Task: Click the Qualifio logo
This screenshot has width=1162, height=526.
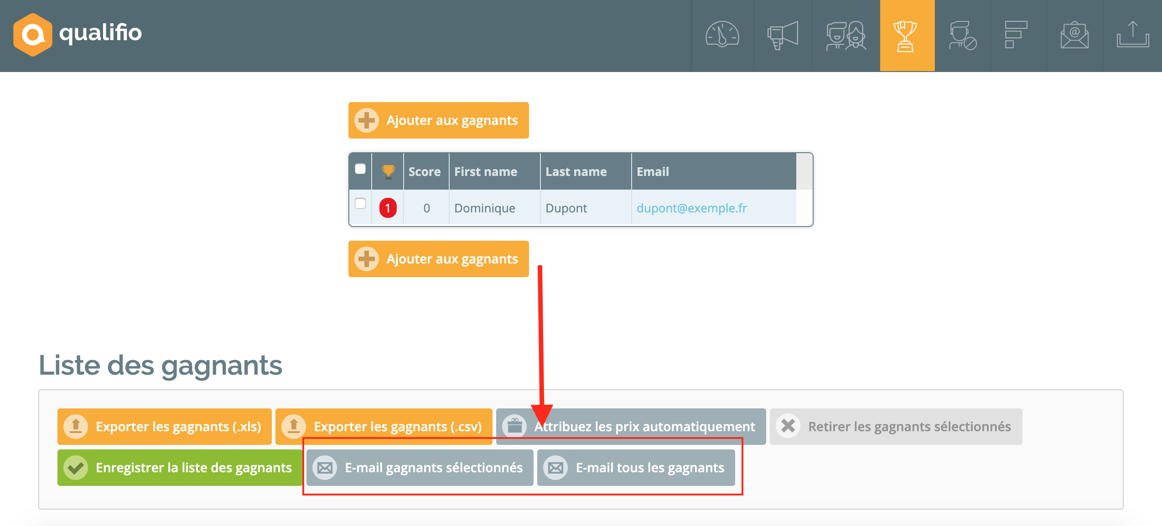Action: click(78, 35)
